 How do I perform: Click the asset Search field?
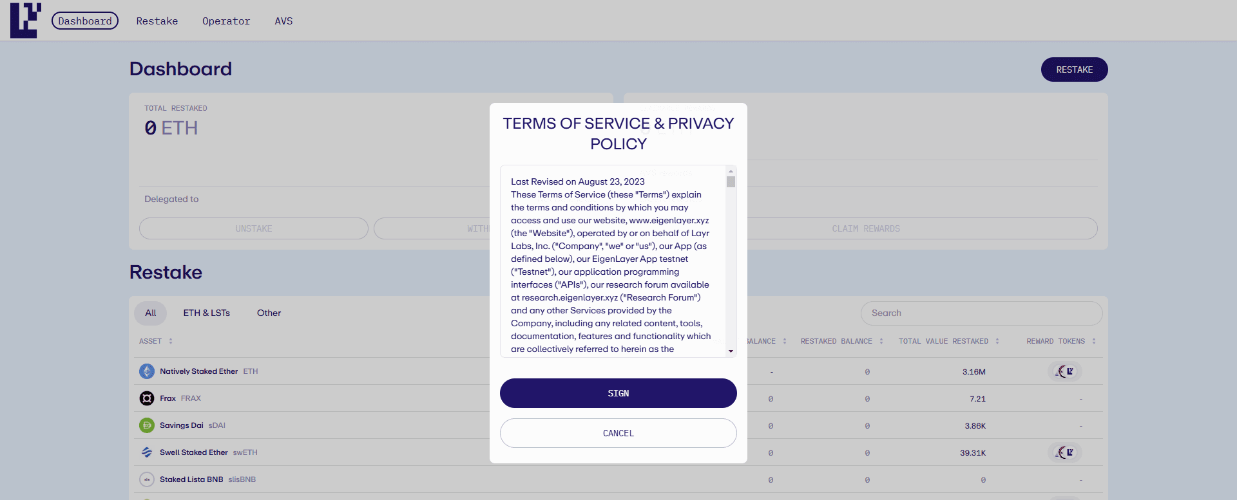click(981, 313)
